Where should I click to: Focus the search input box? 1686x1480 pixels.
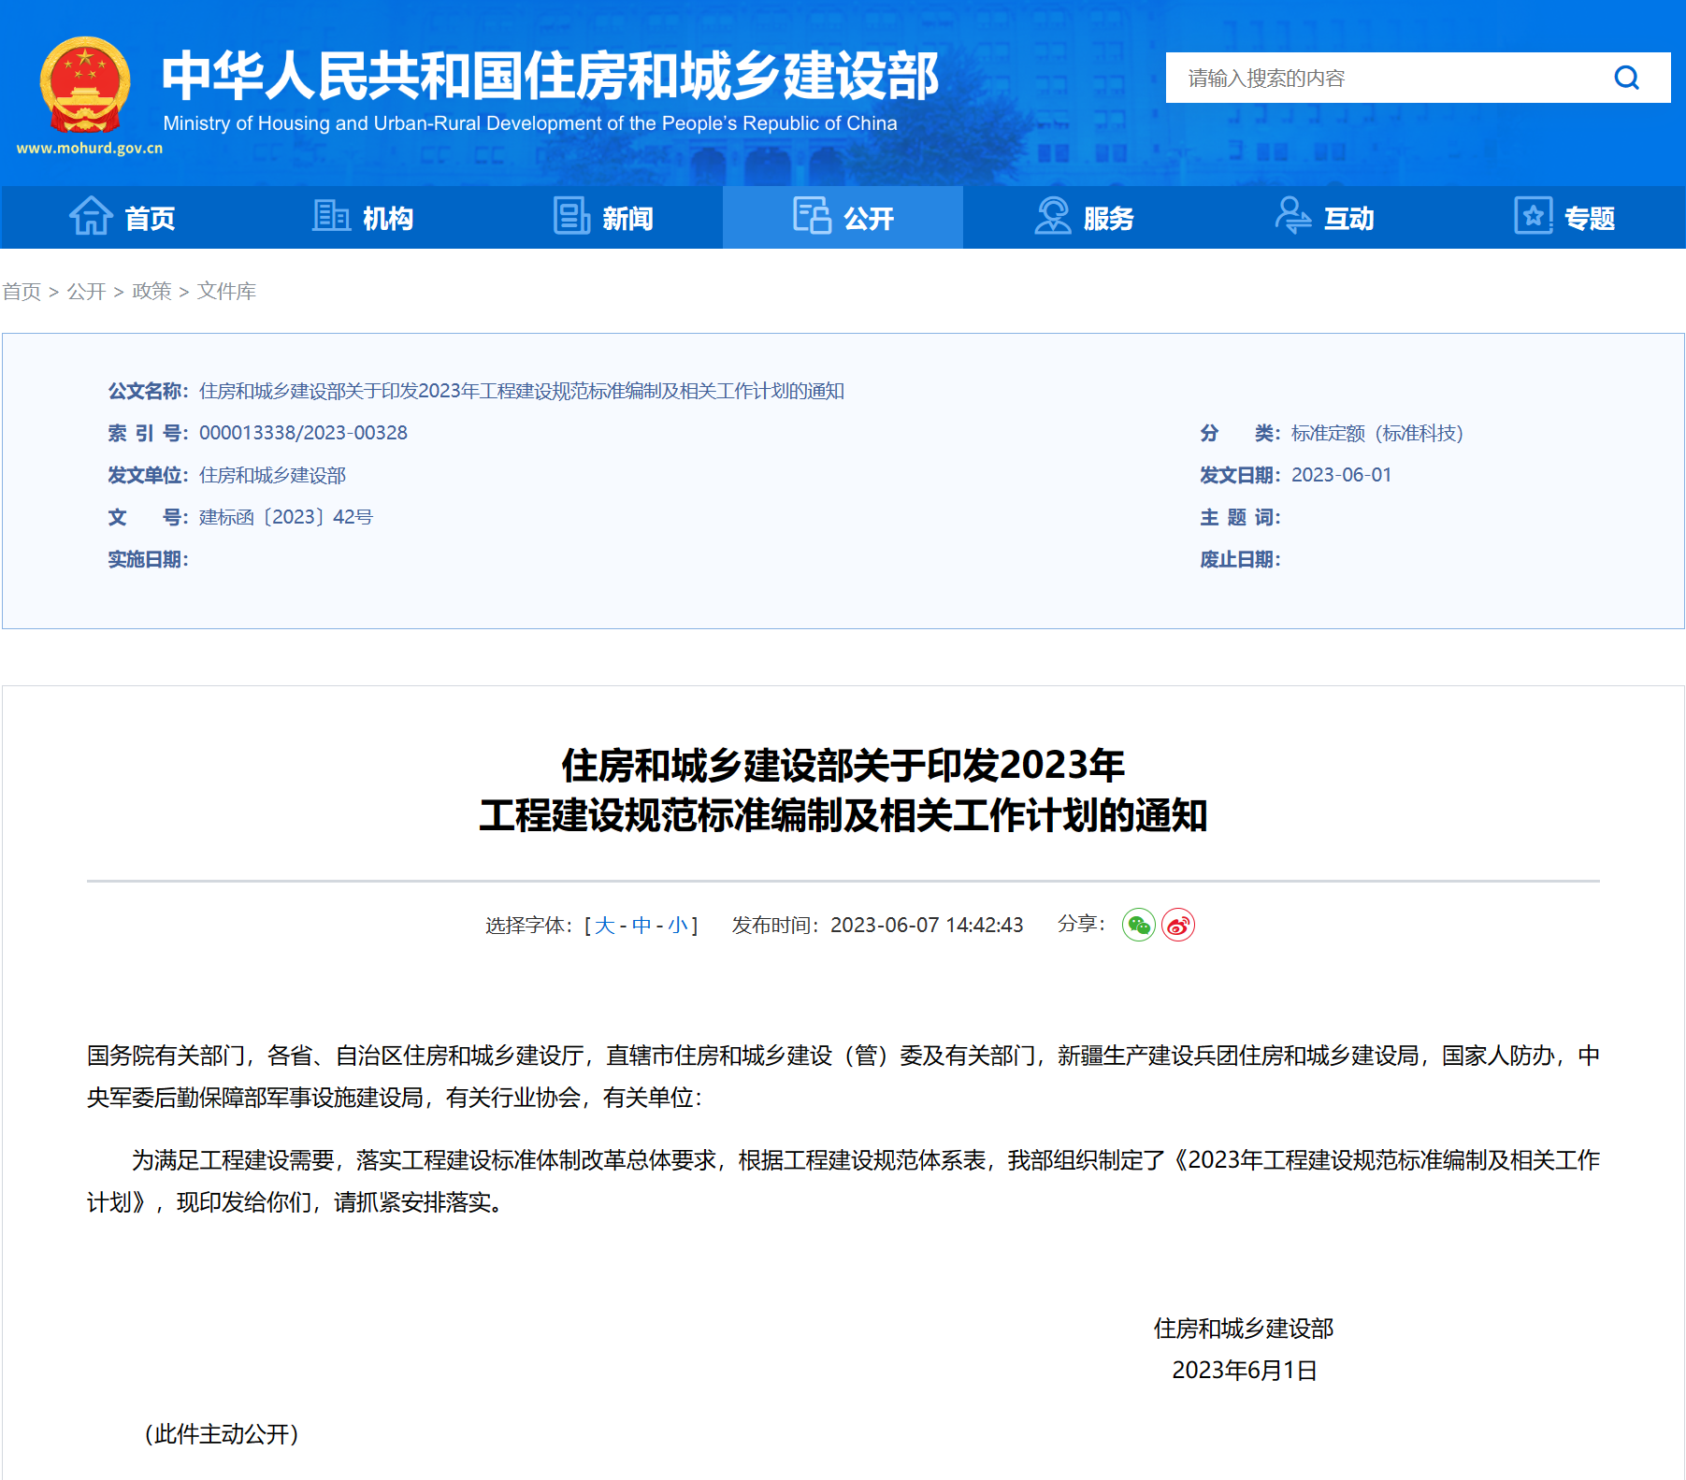(1384, 78)
